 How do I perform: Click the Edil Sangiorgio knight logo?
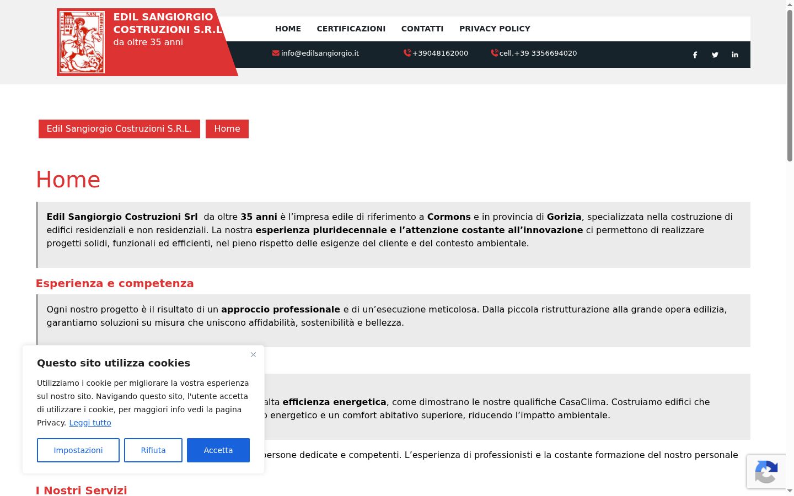[x=82, y=42]
